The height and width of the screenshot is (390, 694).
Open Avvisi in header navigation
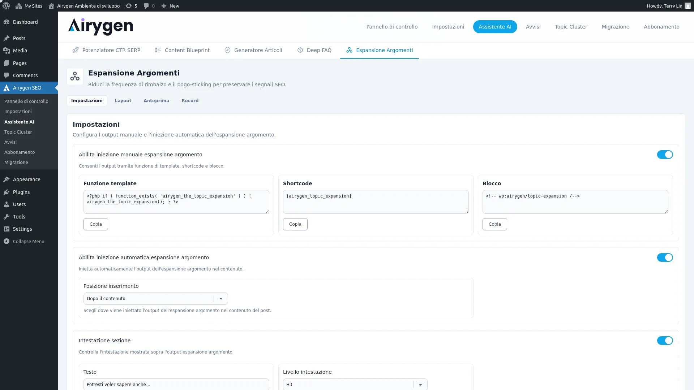[x=533, y=27]
